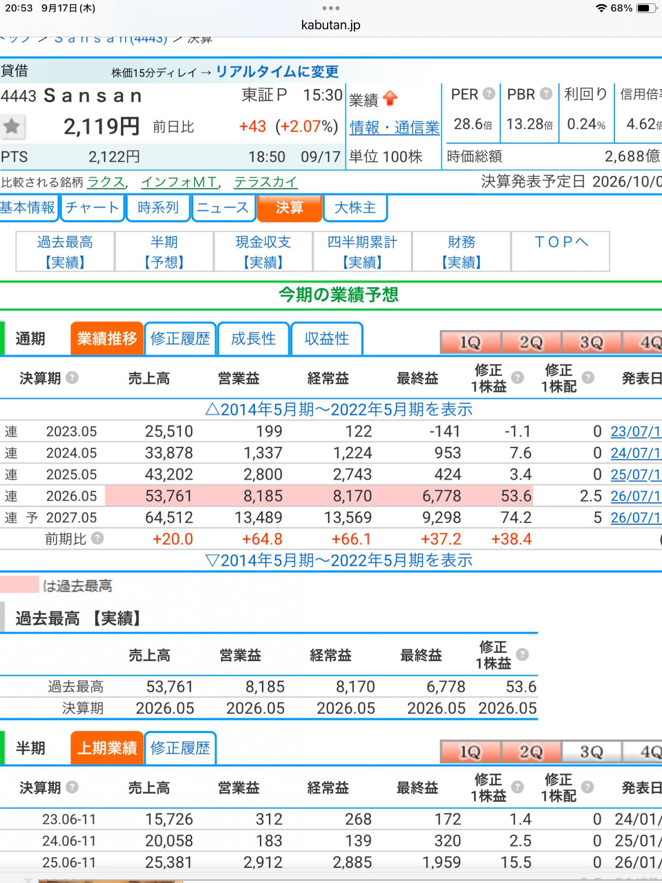Viewport: 662px width, 883px height.
Task: Tap the star favorite icon beside the stock price
Action: pyautogui.click(x=13, y=127)
